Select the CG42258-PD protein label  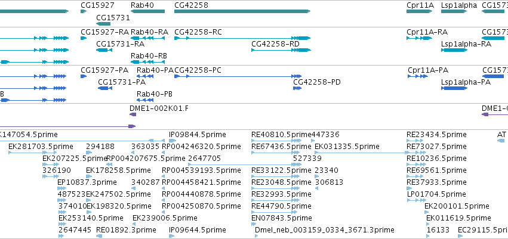pos(317,82)
